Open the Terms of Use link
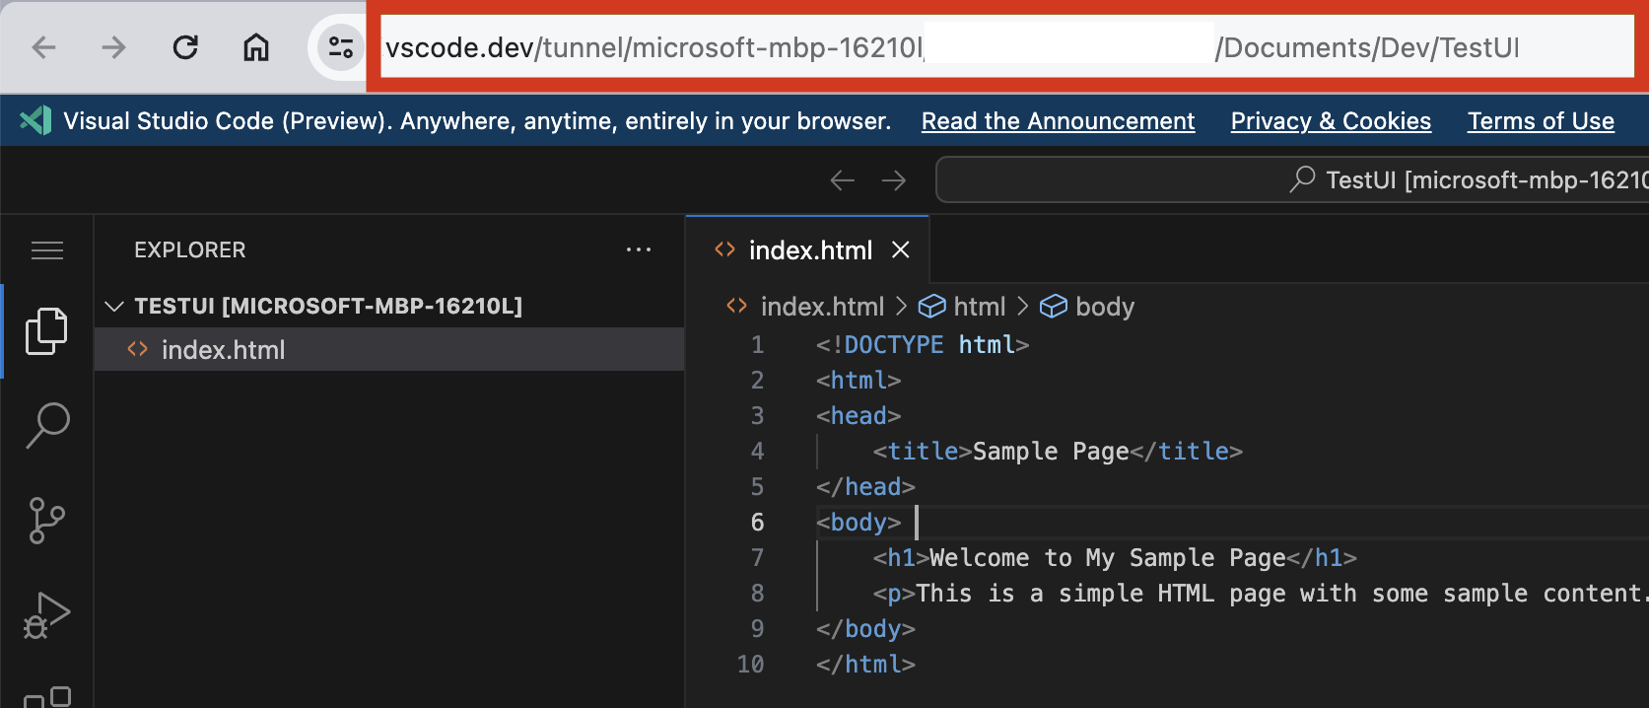Image resolution: width=1649 pixels, height=708 pixels. 1541,121
